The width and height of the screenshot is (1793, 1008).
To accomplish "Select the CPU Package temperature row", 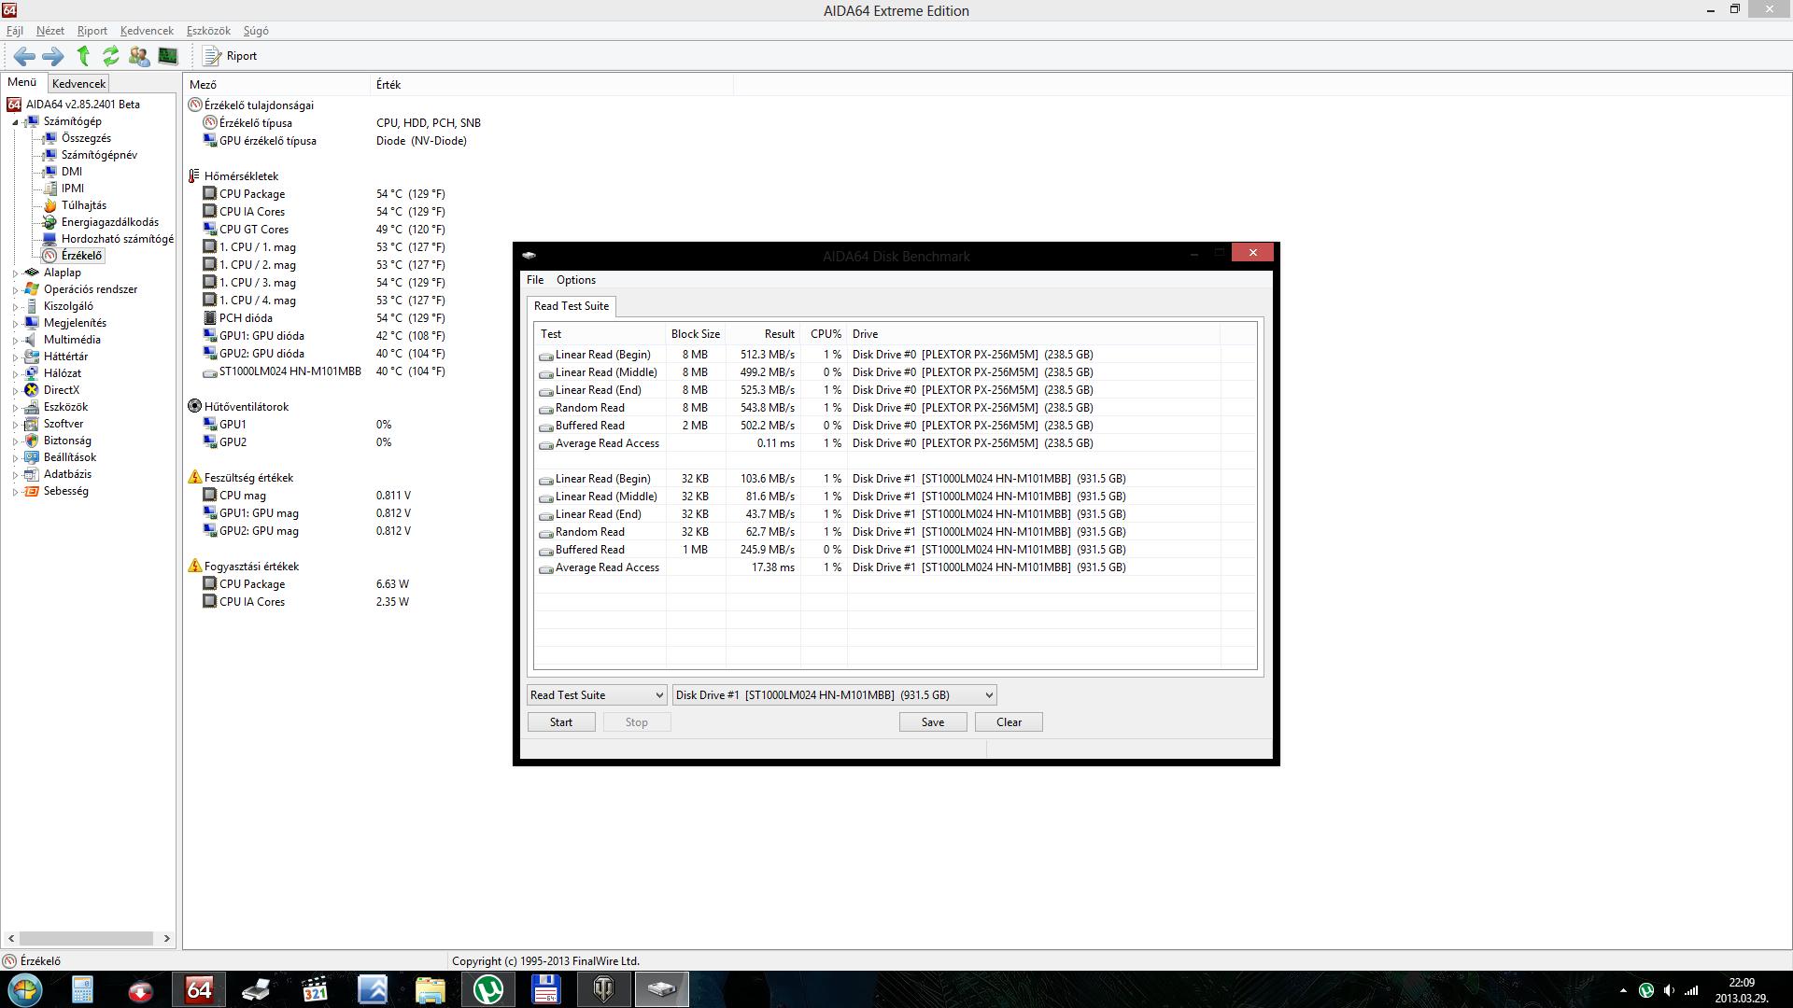I will [324, 194].
